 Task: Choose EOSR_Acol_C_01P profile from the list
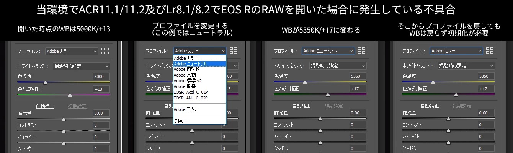(x=200, y=92)
